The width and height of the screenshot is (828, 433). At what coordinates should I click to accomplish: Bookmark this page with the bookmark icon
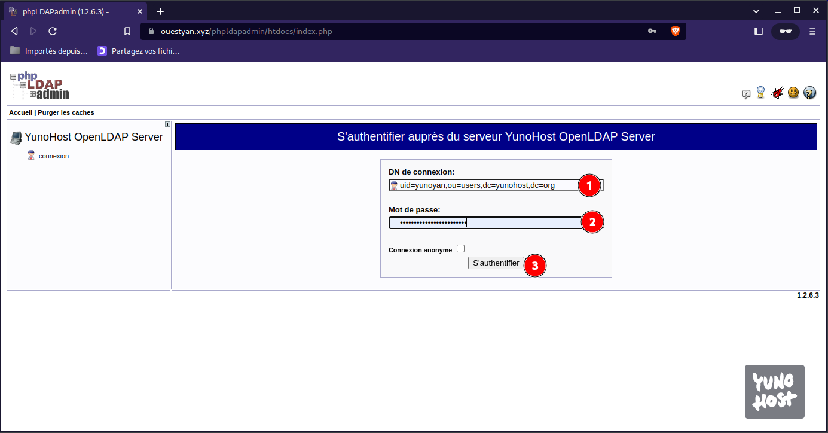[x=127, y=31]
